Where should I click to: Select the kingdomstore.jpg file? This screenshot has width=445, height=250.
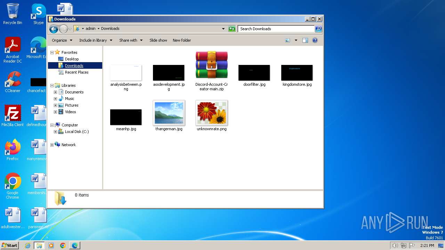tap(297, 75)
